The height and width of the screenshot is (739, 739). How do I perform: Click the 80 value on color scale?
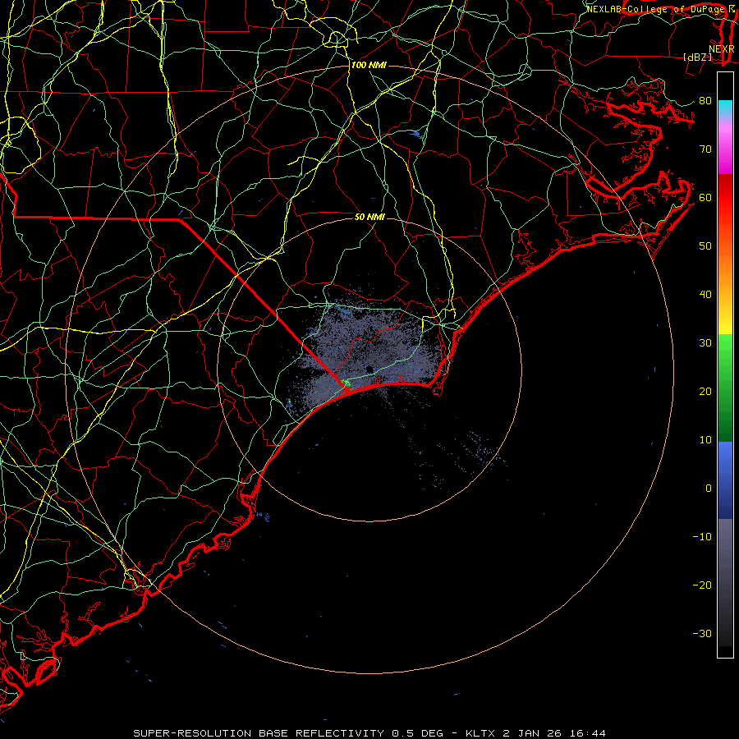(705, 101)
